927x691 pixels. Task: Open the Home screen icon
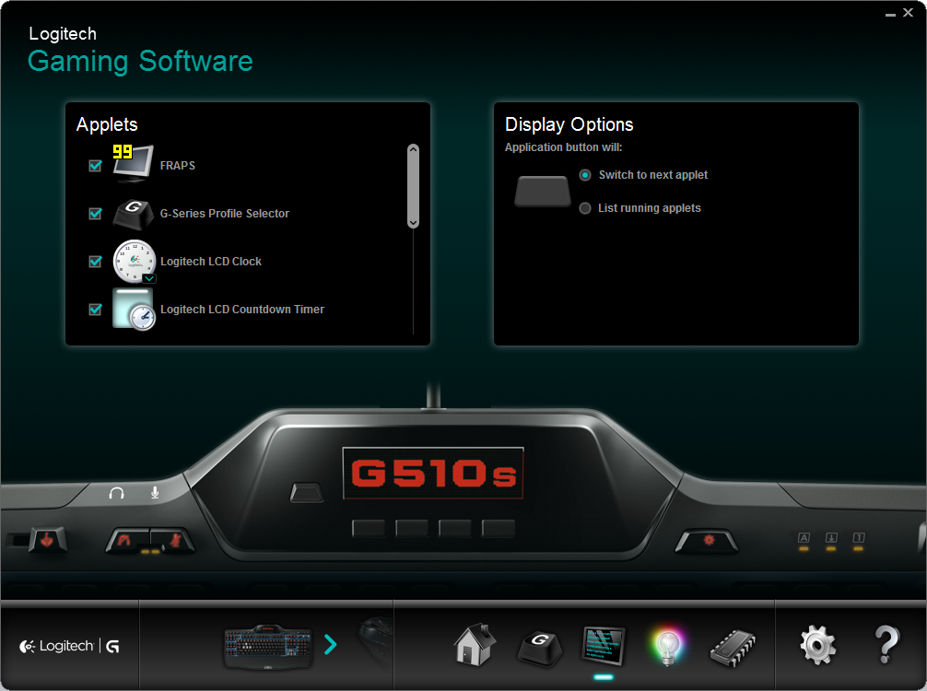pos(475,645)
